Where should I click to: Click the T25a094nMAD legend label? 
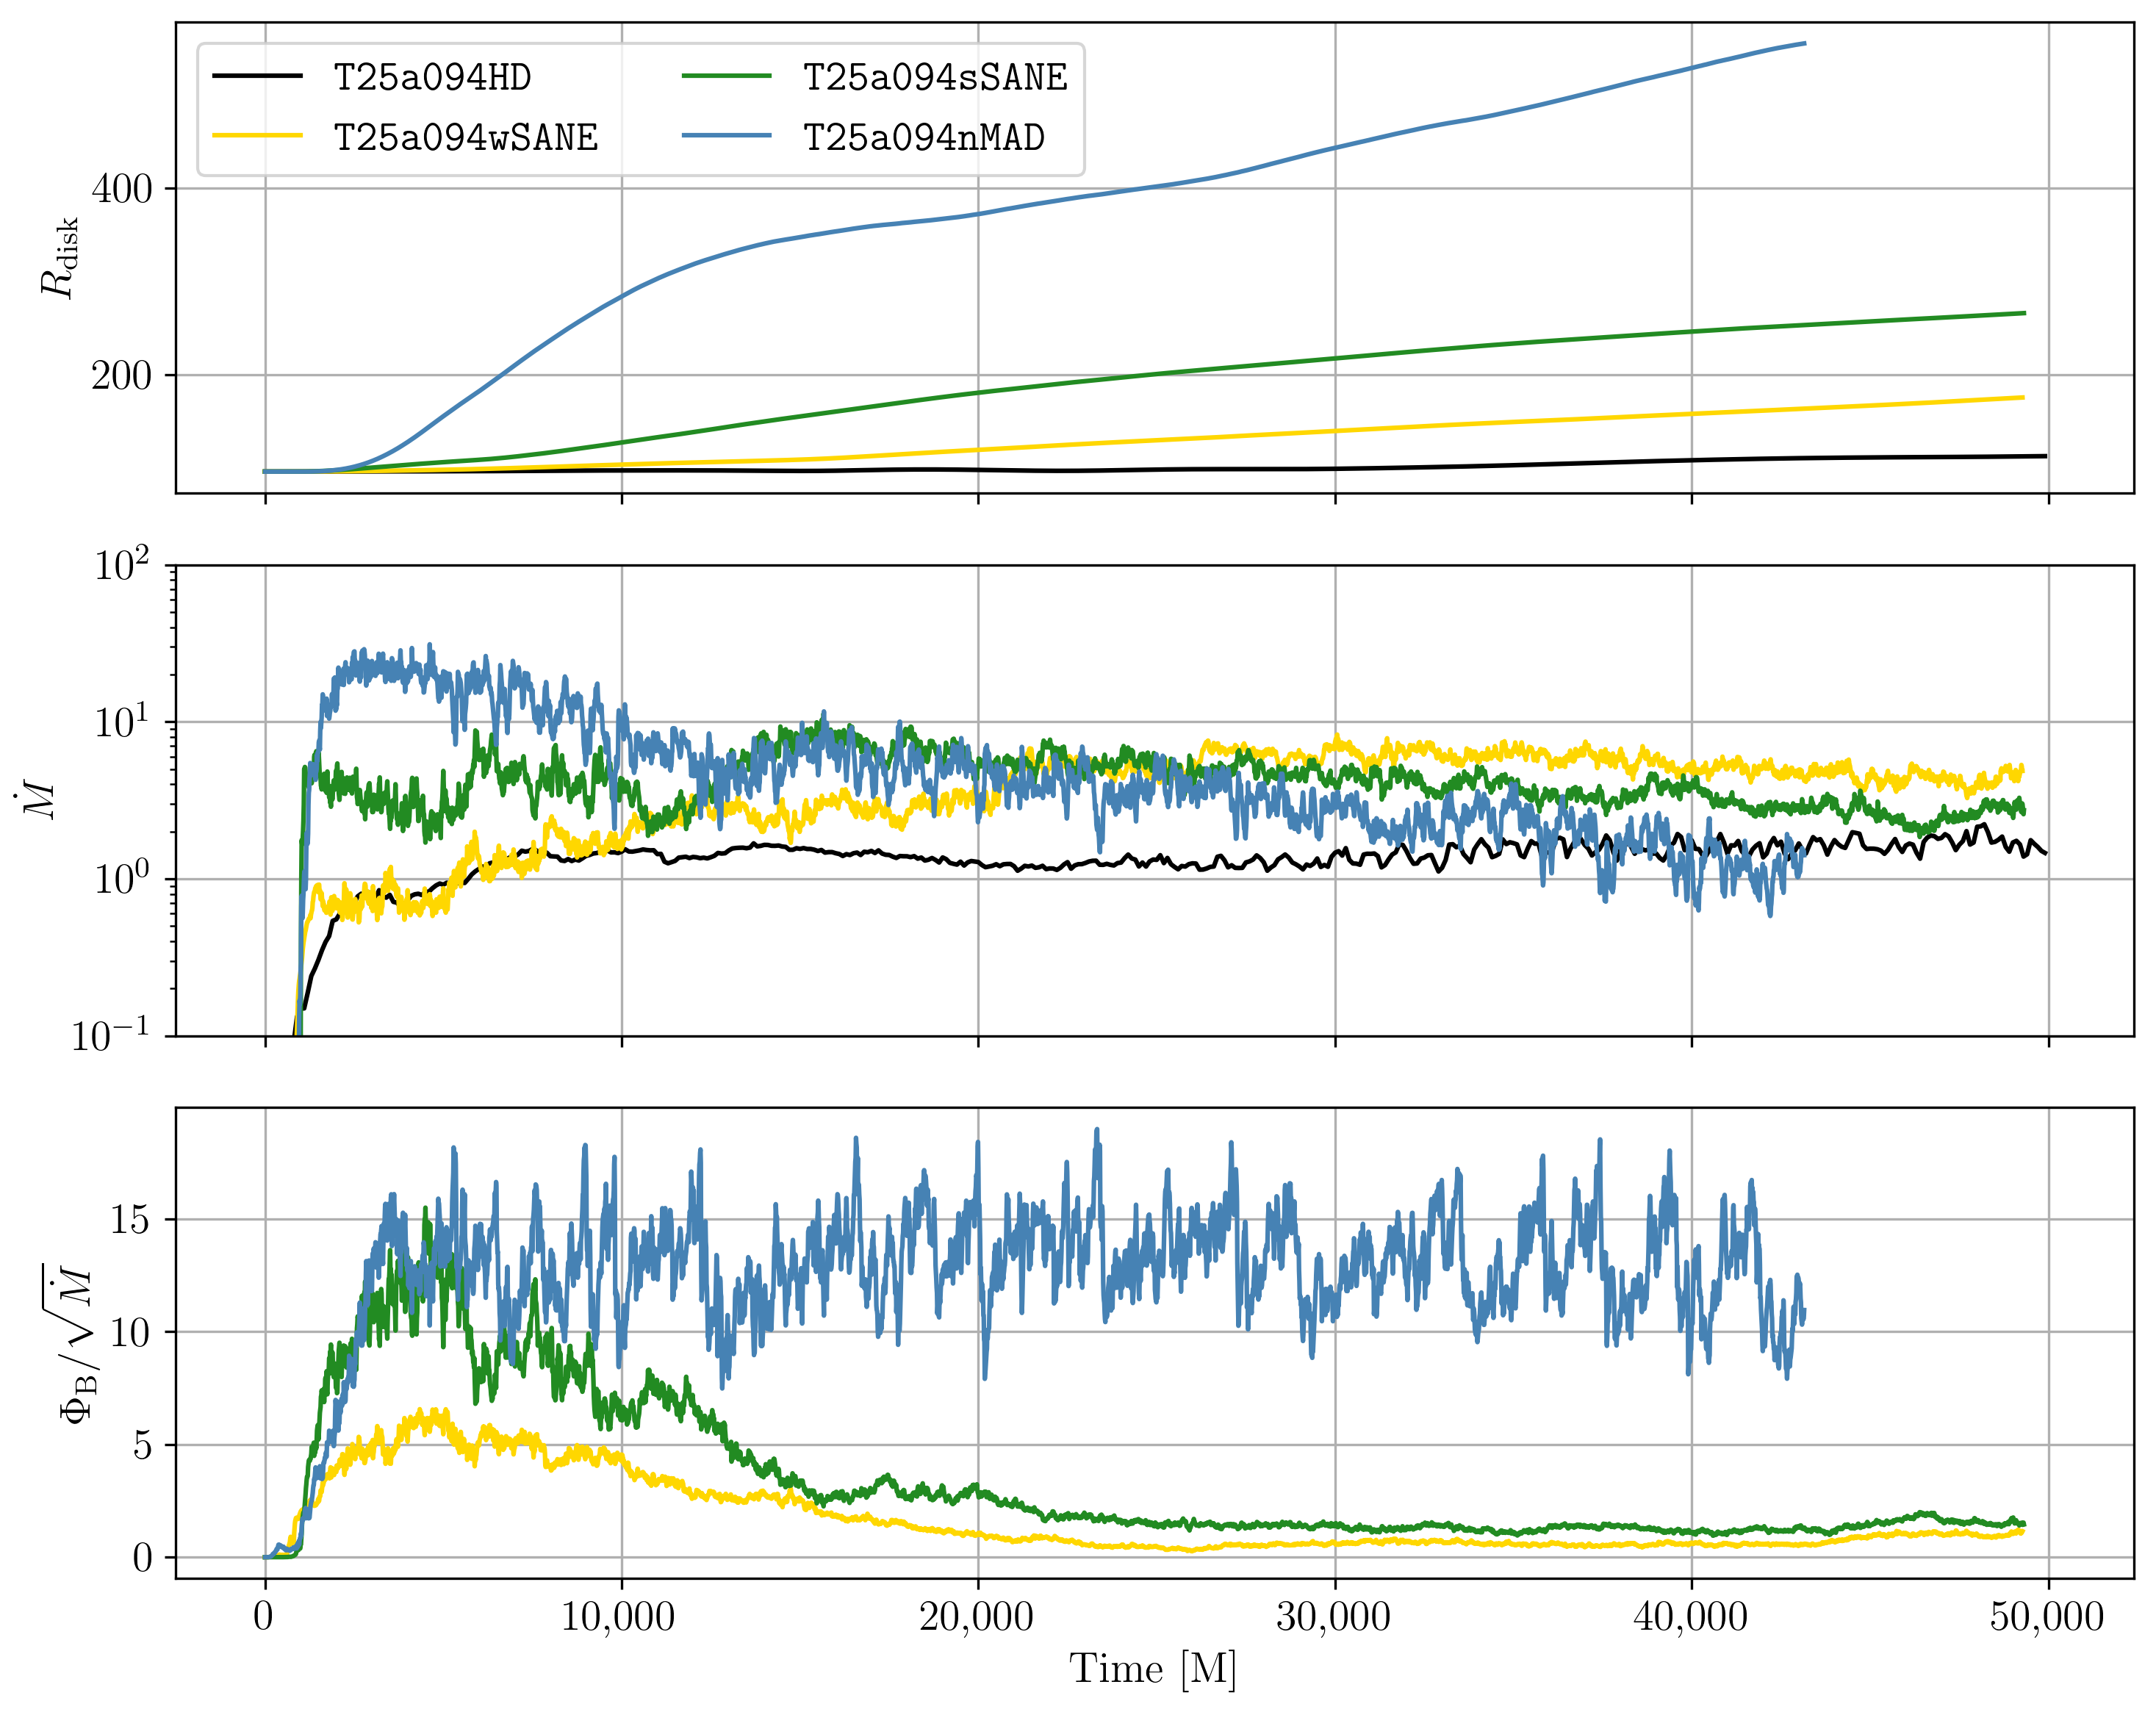(924, 138)
